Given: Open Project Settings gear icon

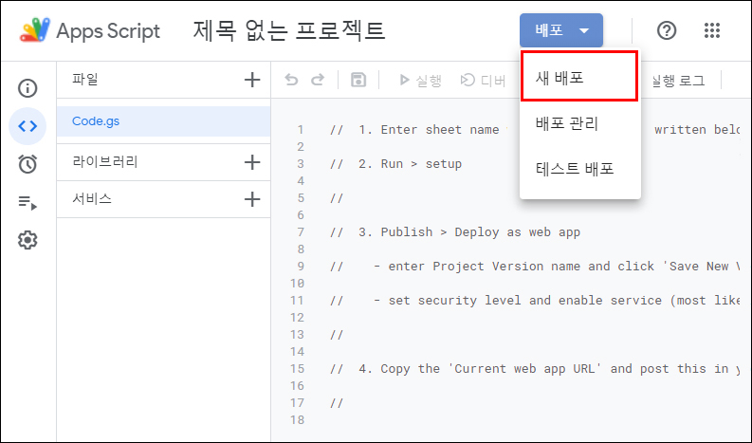Looking at the screenshot, I should [28, 240].
